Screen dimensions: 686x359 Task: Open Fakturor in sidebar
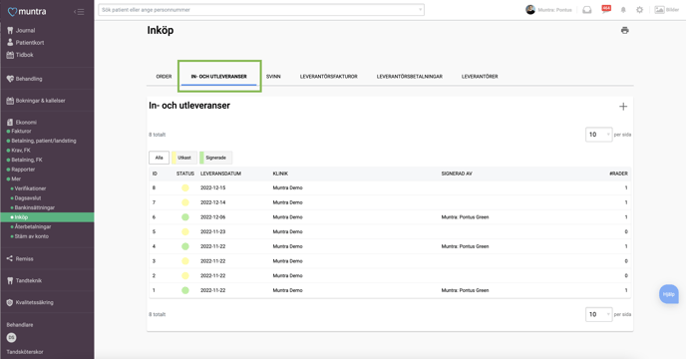pos(21,131)
